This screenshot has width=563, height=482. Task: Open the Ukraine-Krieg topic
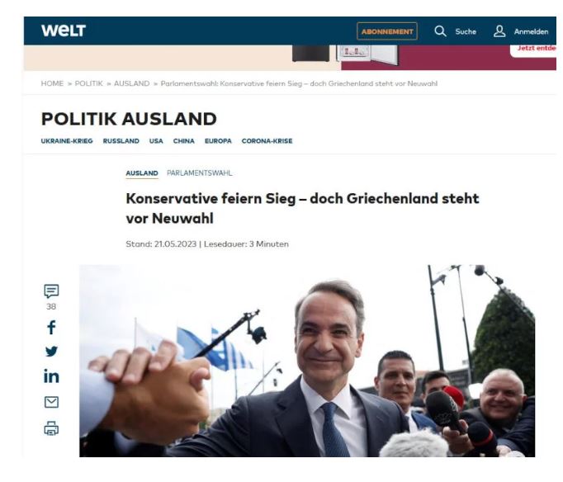(67, 141)
